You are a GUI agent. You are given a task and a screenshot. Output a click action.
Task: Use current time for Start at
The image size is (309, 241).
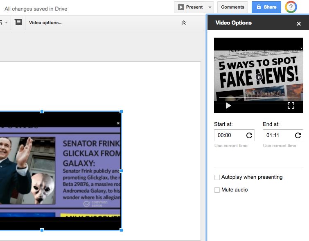point(231,146)
